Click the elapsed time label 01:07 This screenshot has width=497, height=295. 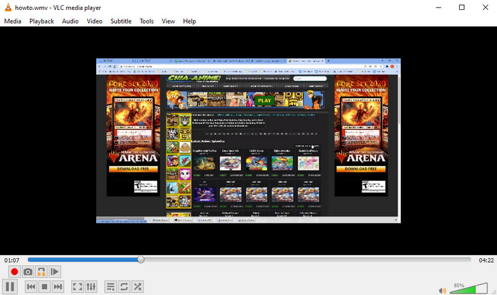pos(11,260)
